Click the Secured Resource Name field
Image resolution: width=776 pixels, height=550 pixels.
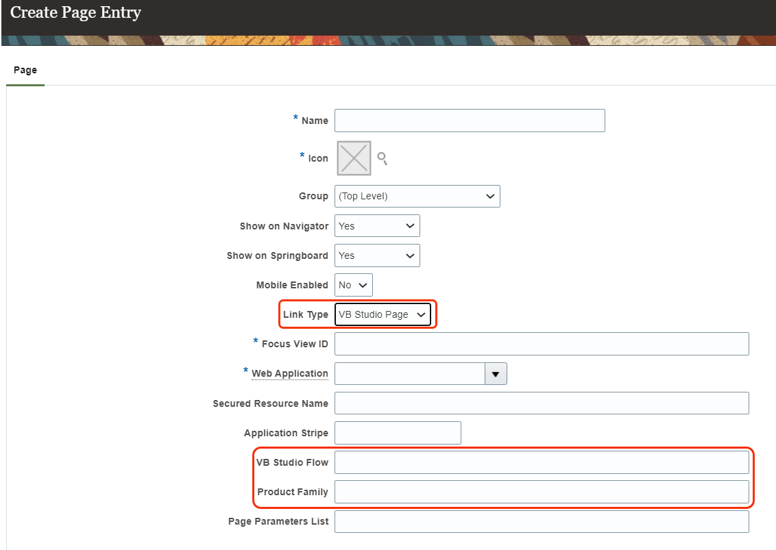point(542,403)
